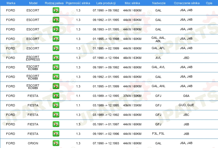
Task: Click fuel icon in Escort Kombi 09.1991 row
Action: [x=56, y=67]
